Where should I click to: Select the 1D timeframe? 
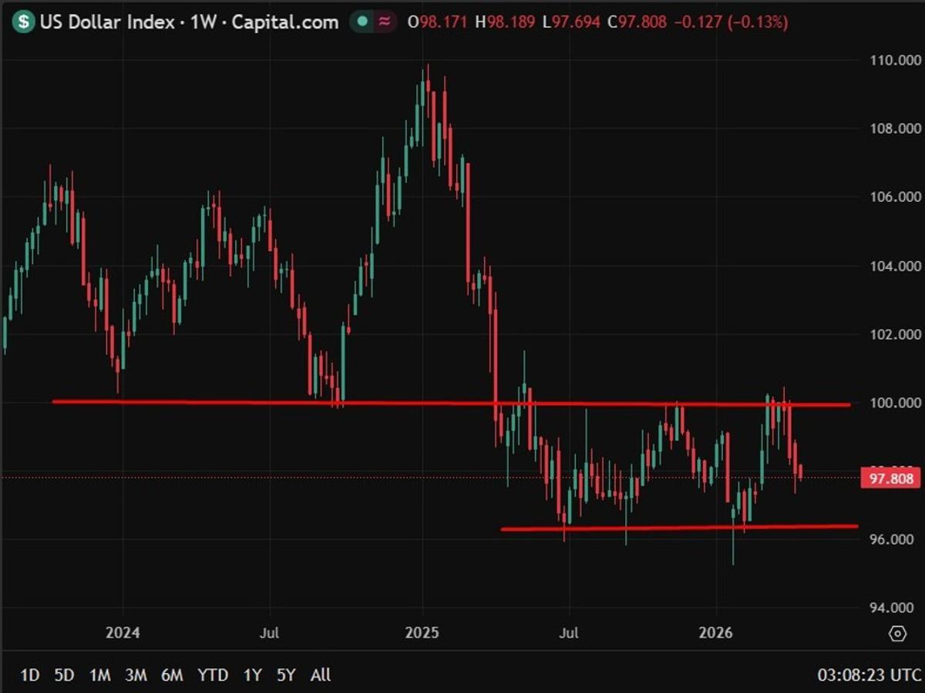point(29,675)
